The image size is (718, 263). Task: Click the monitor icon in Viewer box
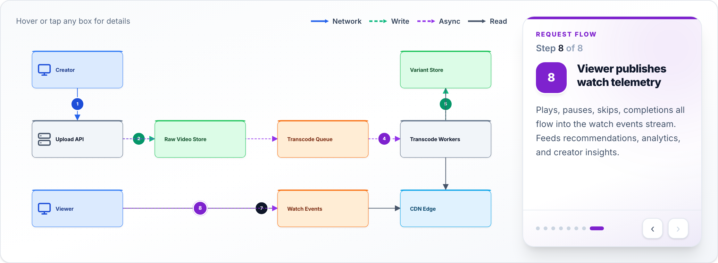[x=44, y=209]
